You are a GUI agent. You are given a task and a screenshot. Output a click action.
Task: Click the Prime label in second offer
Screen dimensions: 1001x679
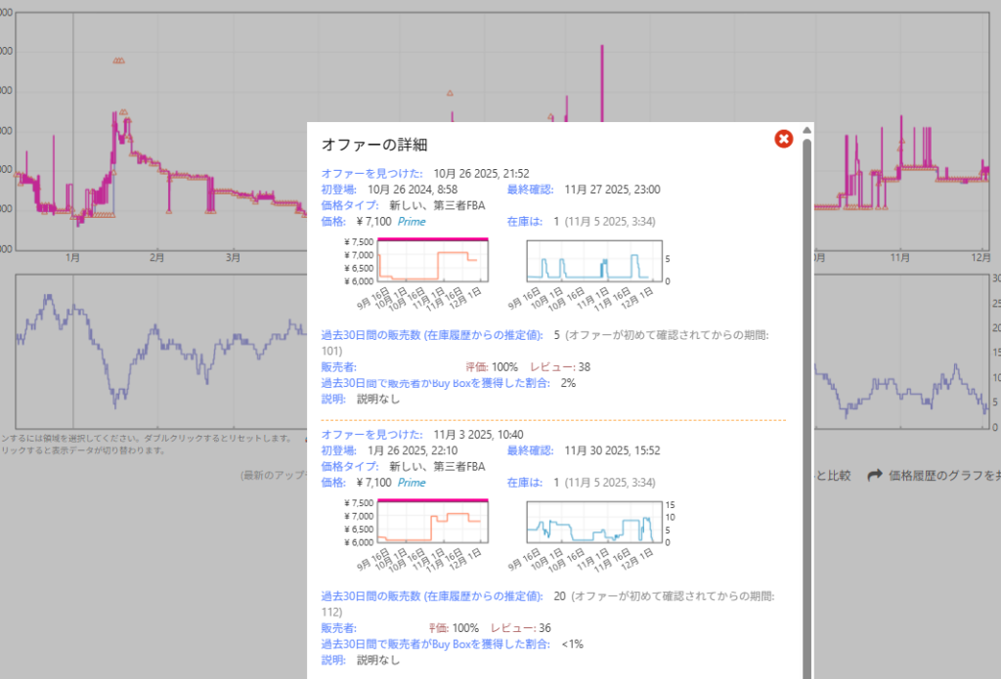[412, 483]
